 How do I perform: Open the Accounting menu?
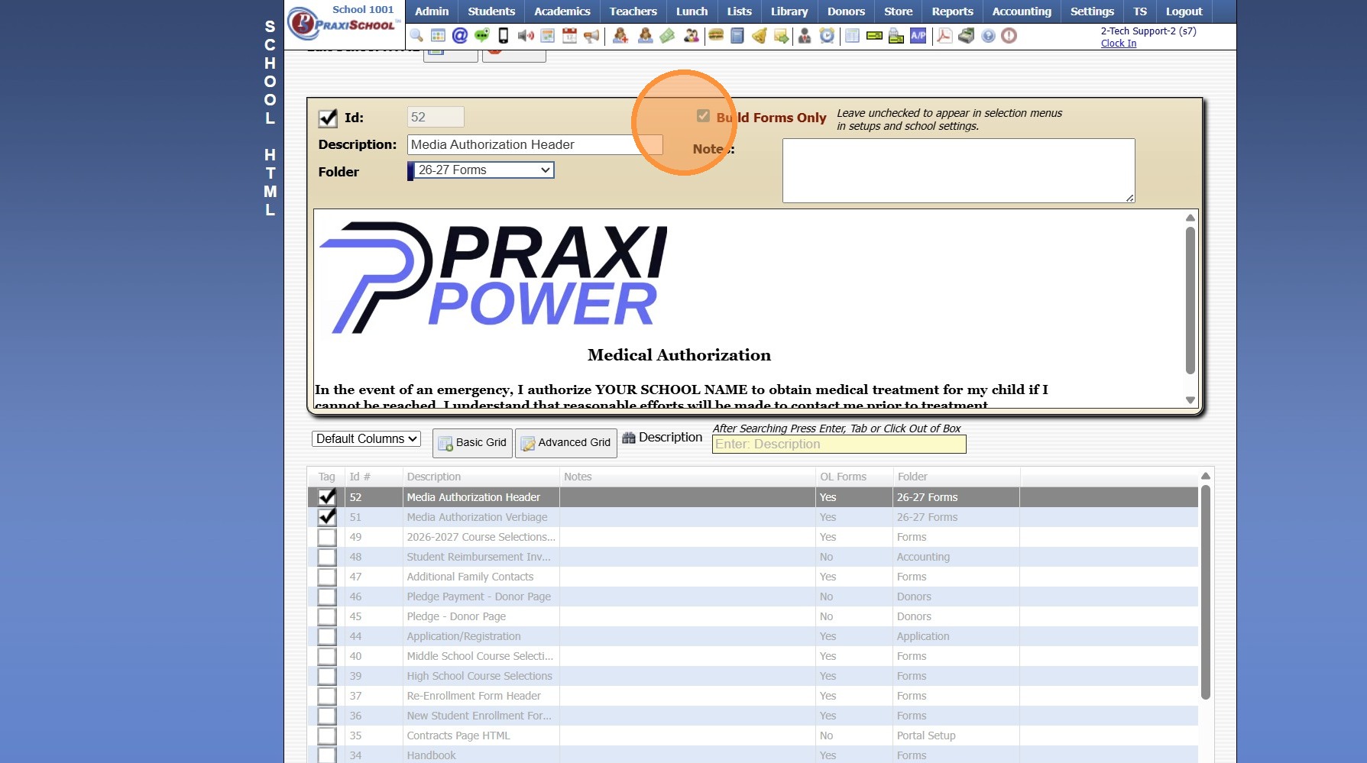[x=1022, y=11]
